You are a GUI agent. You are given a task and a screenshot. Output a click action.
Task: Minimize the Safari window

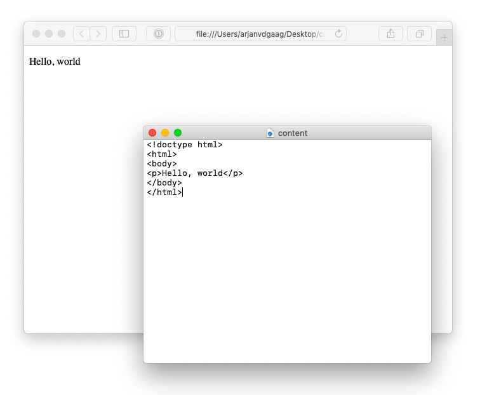click(x=49, y=34)
